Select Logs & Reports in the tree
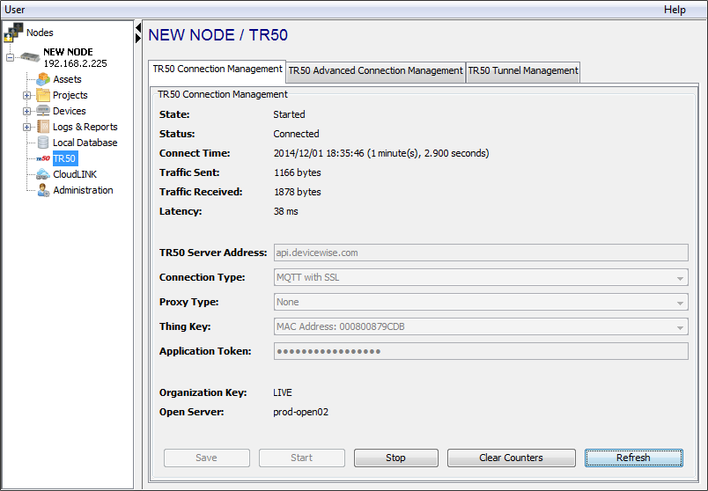The width and height of the screenshot is (708, 491). point(85,127)
